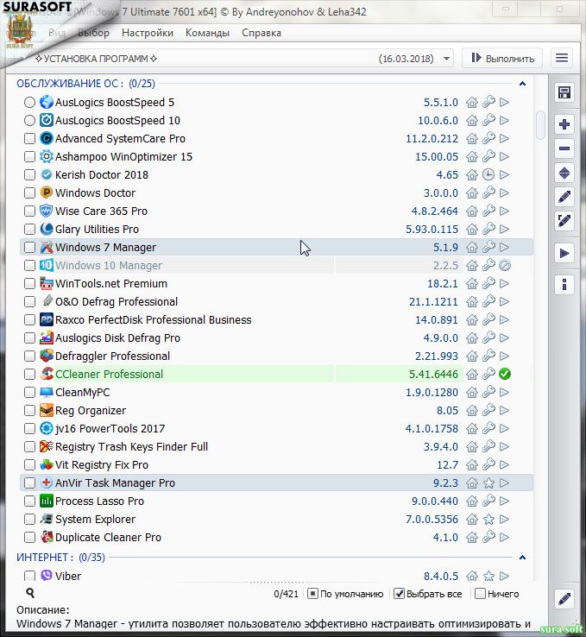This screenshot has width=586, height=637.
Task: Click green checkmark on CCleaner Professional row
Action: [505, 374]
